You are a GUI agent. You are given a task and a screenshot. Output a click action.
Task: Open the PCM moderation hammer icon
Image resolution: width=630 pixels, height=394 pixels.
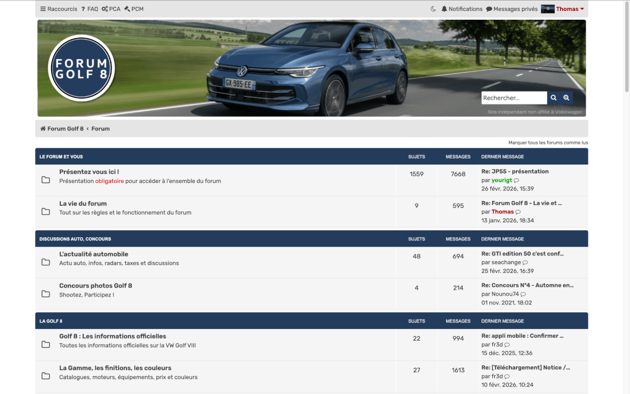(x=127, y=8)
